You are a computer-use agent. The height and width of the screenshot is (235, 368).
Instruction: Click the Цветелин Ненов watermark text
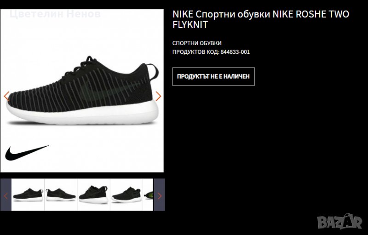(x=55, y=14)
